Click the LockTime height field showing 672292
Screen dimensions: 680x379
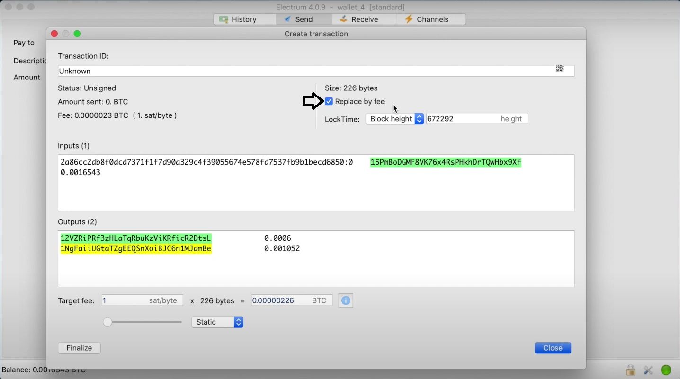click(477, 119)
